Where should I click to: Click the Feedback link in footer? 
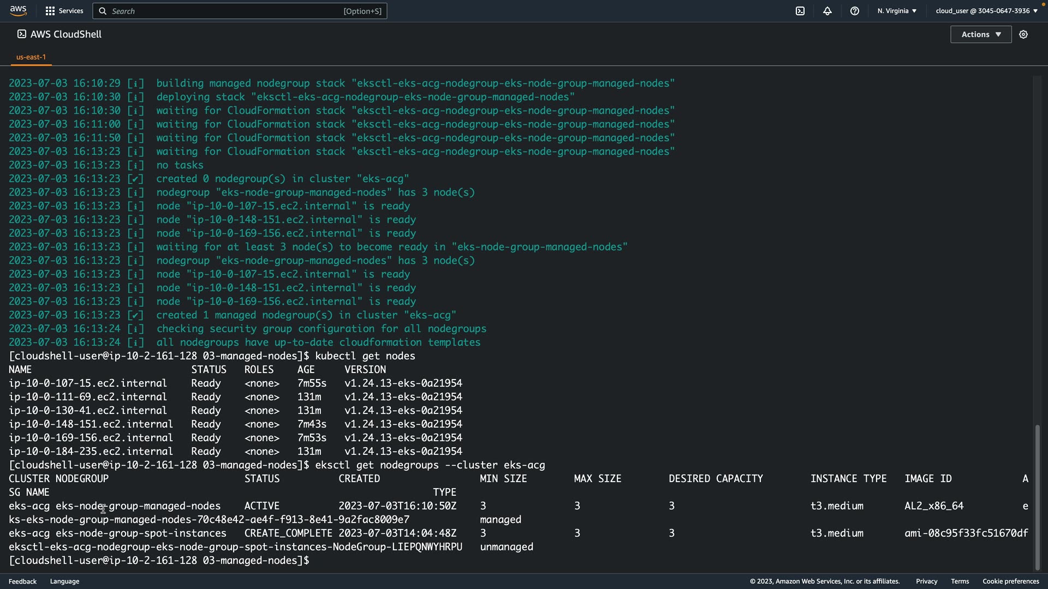point(22,581)
